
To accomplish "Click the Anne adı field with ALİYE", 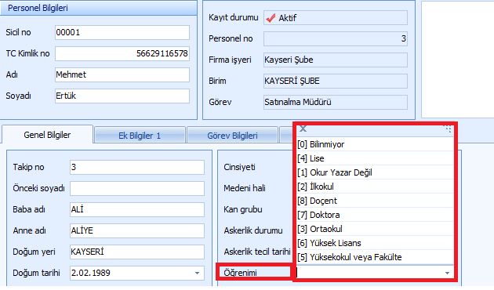I will 137,230.
